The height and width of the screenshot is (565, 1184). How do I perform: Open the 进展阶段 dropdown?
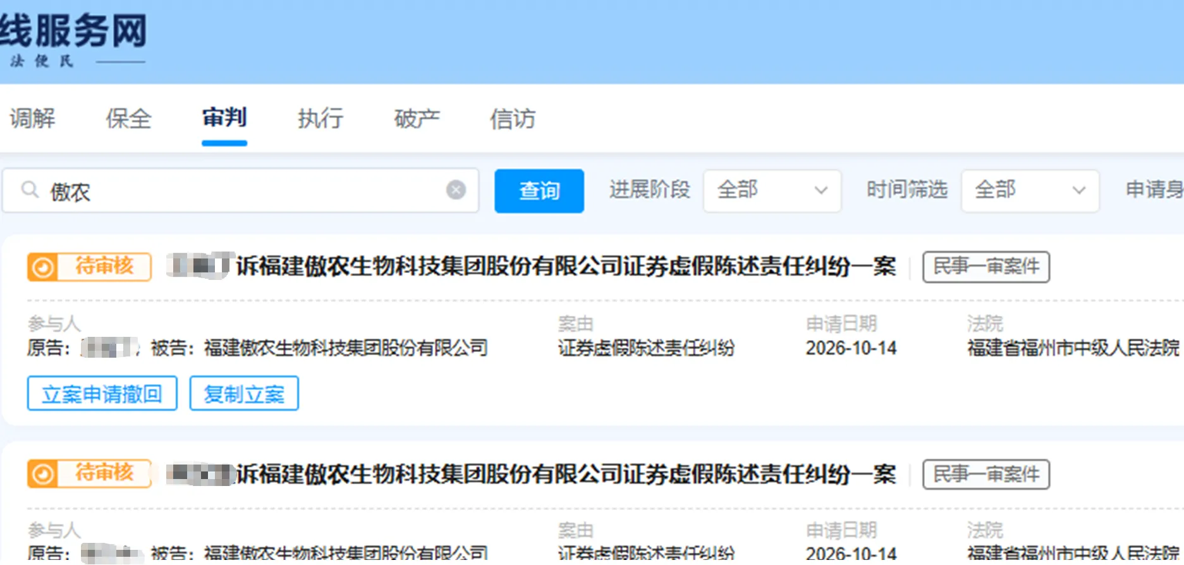pos(772,190)
